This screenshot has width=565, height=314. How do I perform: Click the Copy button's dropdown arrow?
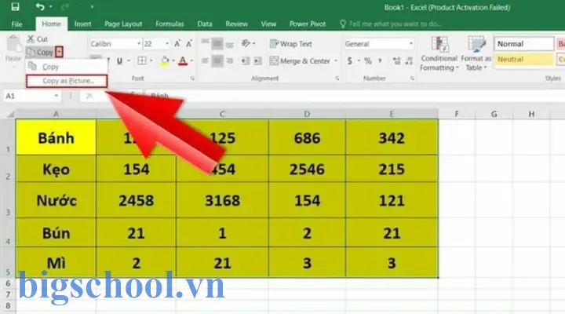[59, 53]
